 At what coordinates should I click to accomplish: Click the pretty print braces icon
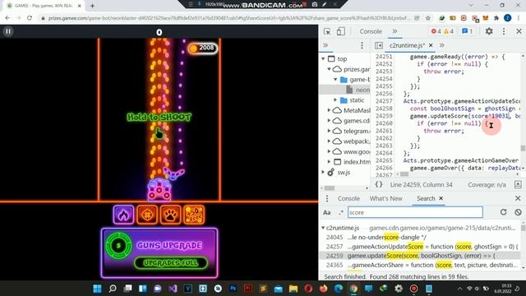click(x=379, y=184)
